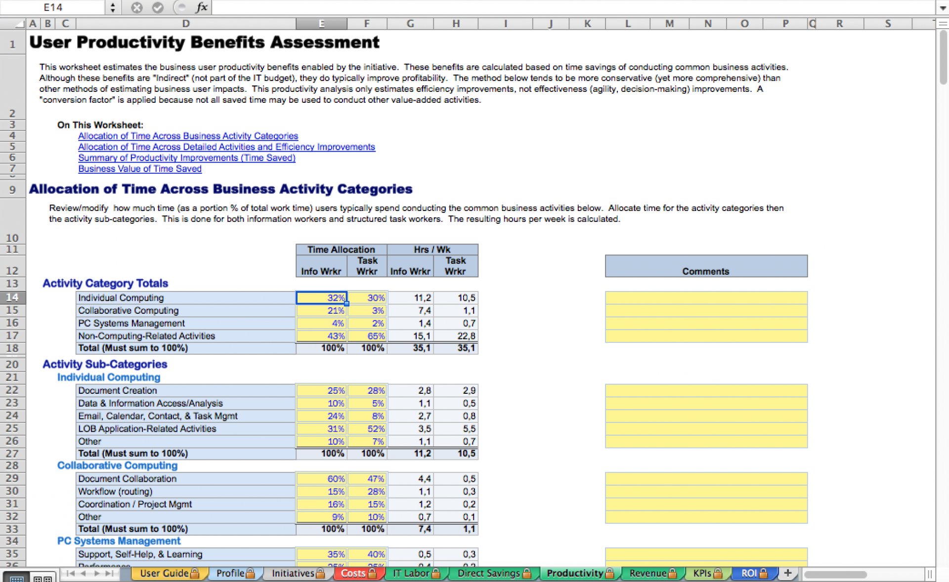949x582 pixels.
Task: Select row 27 header
Action: click(12, 454)
